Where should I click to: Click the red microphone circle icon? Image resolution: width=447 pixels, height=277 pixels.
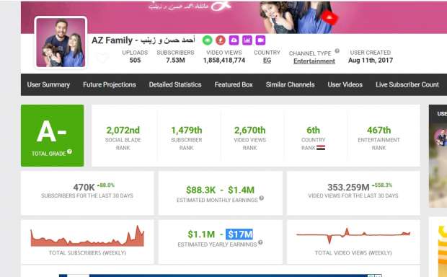click(221, 40)
